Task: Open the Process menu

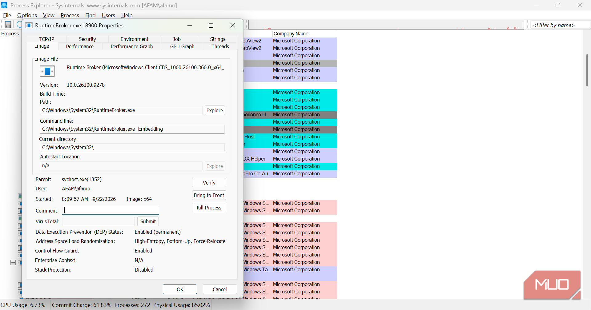Action: 70,15
